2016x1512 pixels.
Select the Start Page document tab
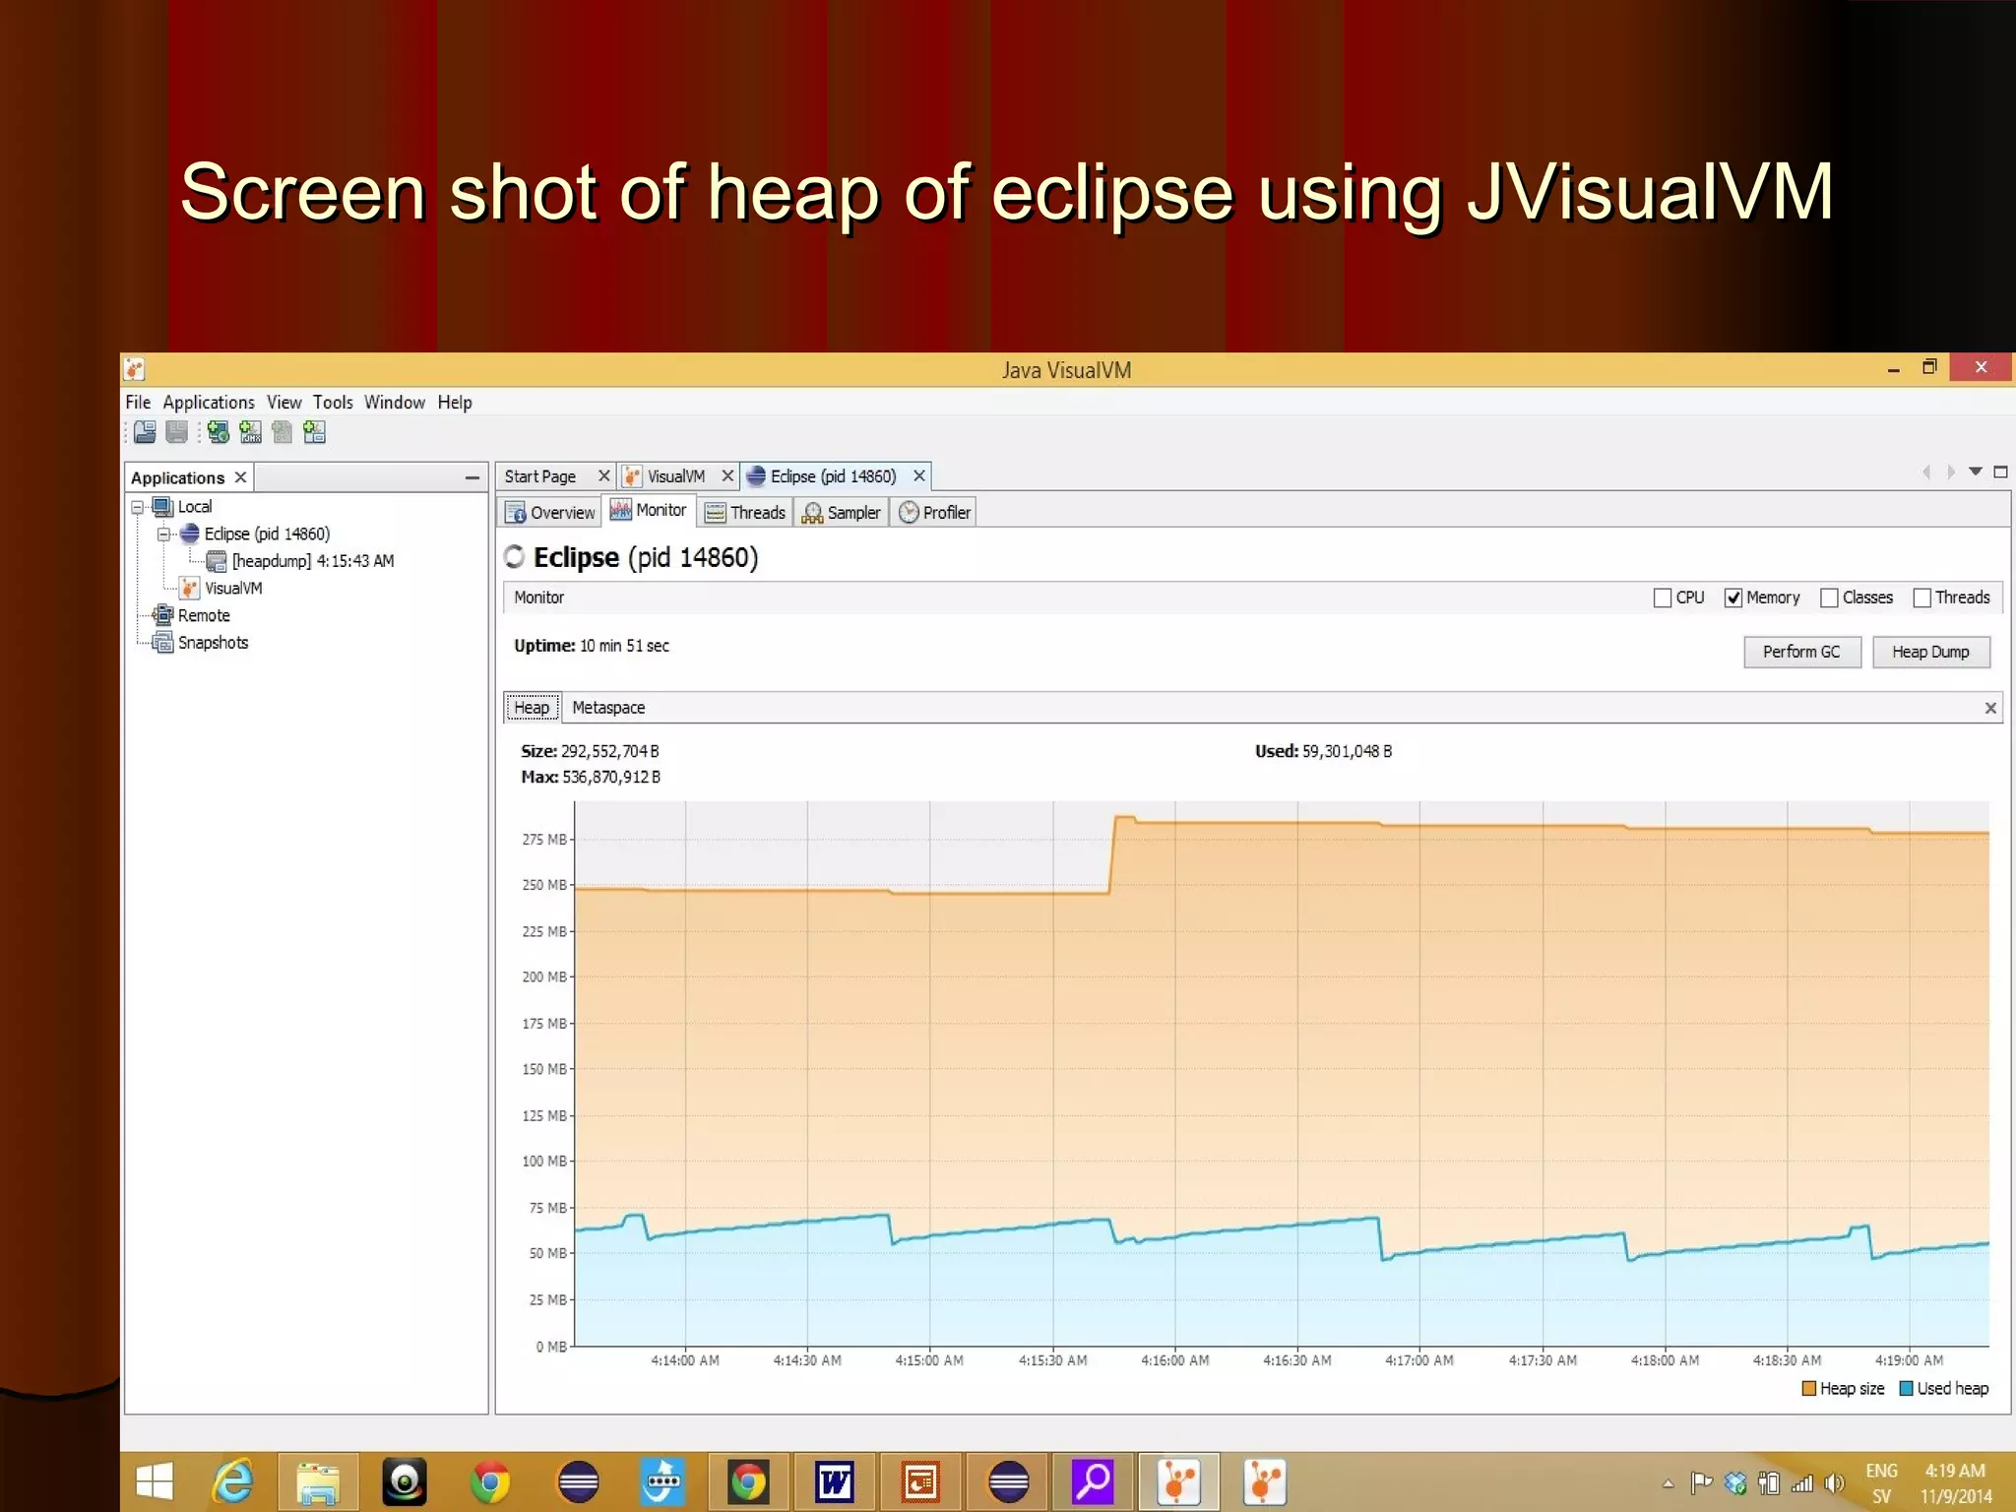[540, 476]
